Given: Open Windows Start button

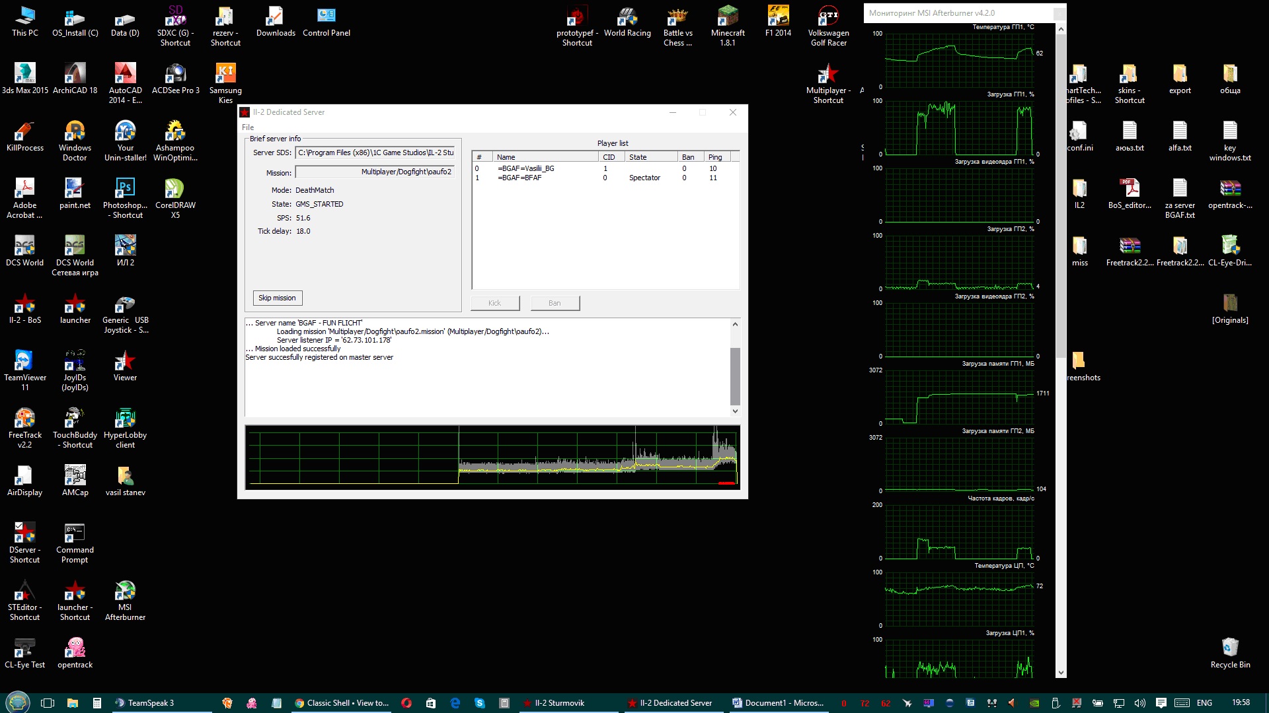Looking at the screenshot, I should point(18,702).
